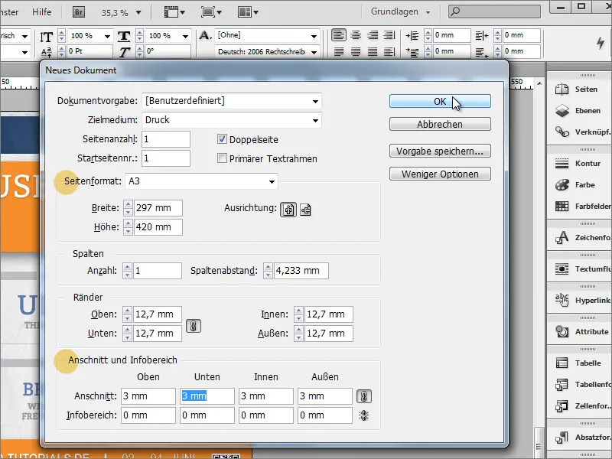
Task: Click the Infobereich Innen field
Action: pos(265,415)
